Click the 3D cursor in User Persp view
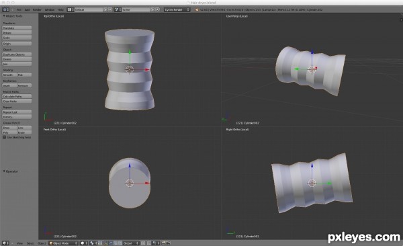Viewport: 403px width, 246px height. click(312, 69)
